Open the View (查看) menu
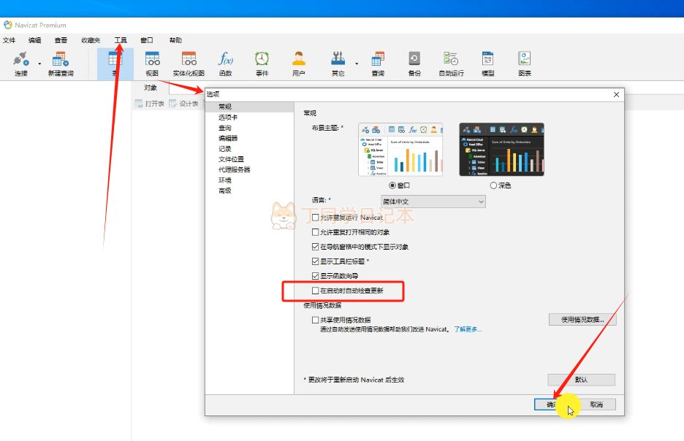 point(61,40)
